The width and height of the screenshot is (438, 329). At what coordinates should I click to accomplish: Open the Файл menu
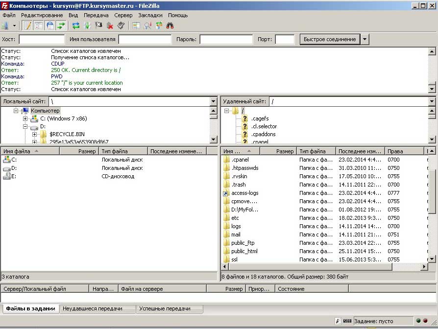pos(9,15)
